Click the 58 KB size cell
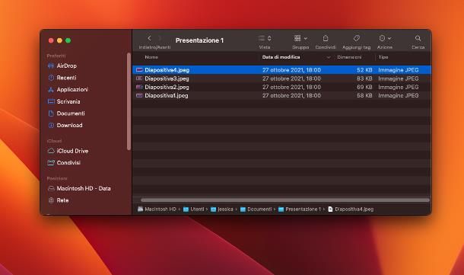Screen dimensions: 464x275 (364, 95)
